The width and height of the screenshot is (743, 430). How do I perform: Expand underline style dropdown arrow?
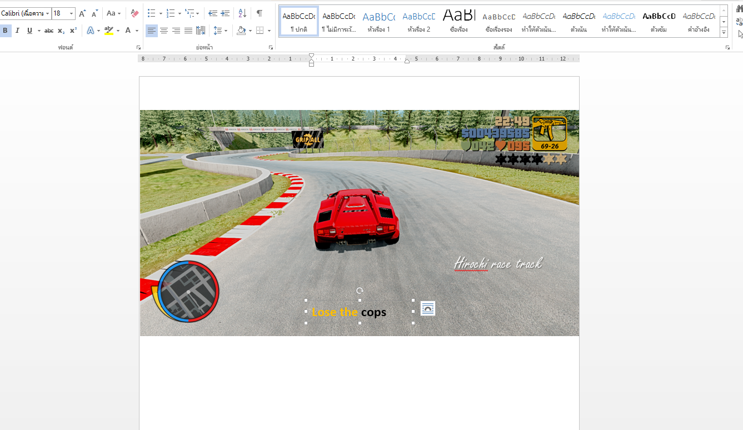[x=39, y=31]
